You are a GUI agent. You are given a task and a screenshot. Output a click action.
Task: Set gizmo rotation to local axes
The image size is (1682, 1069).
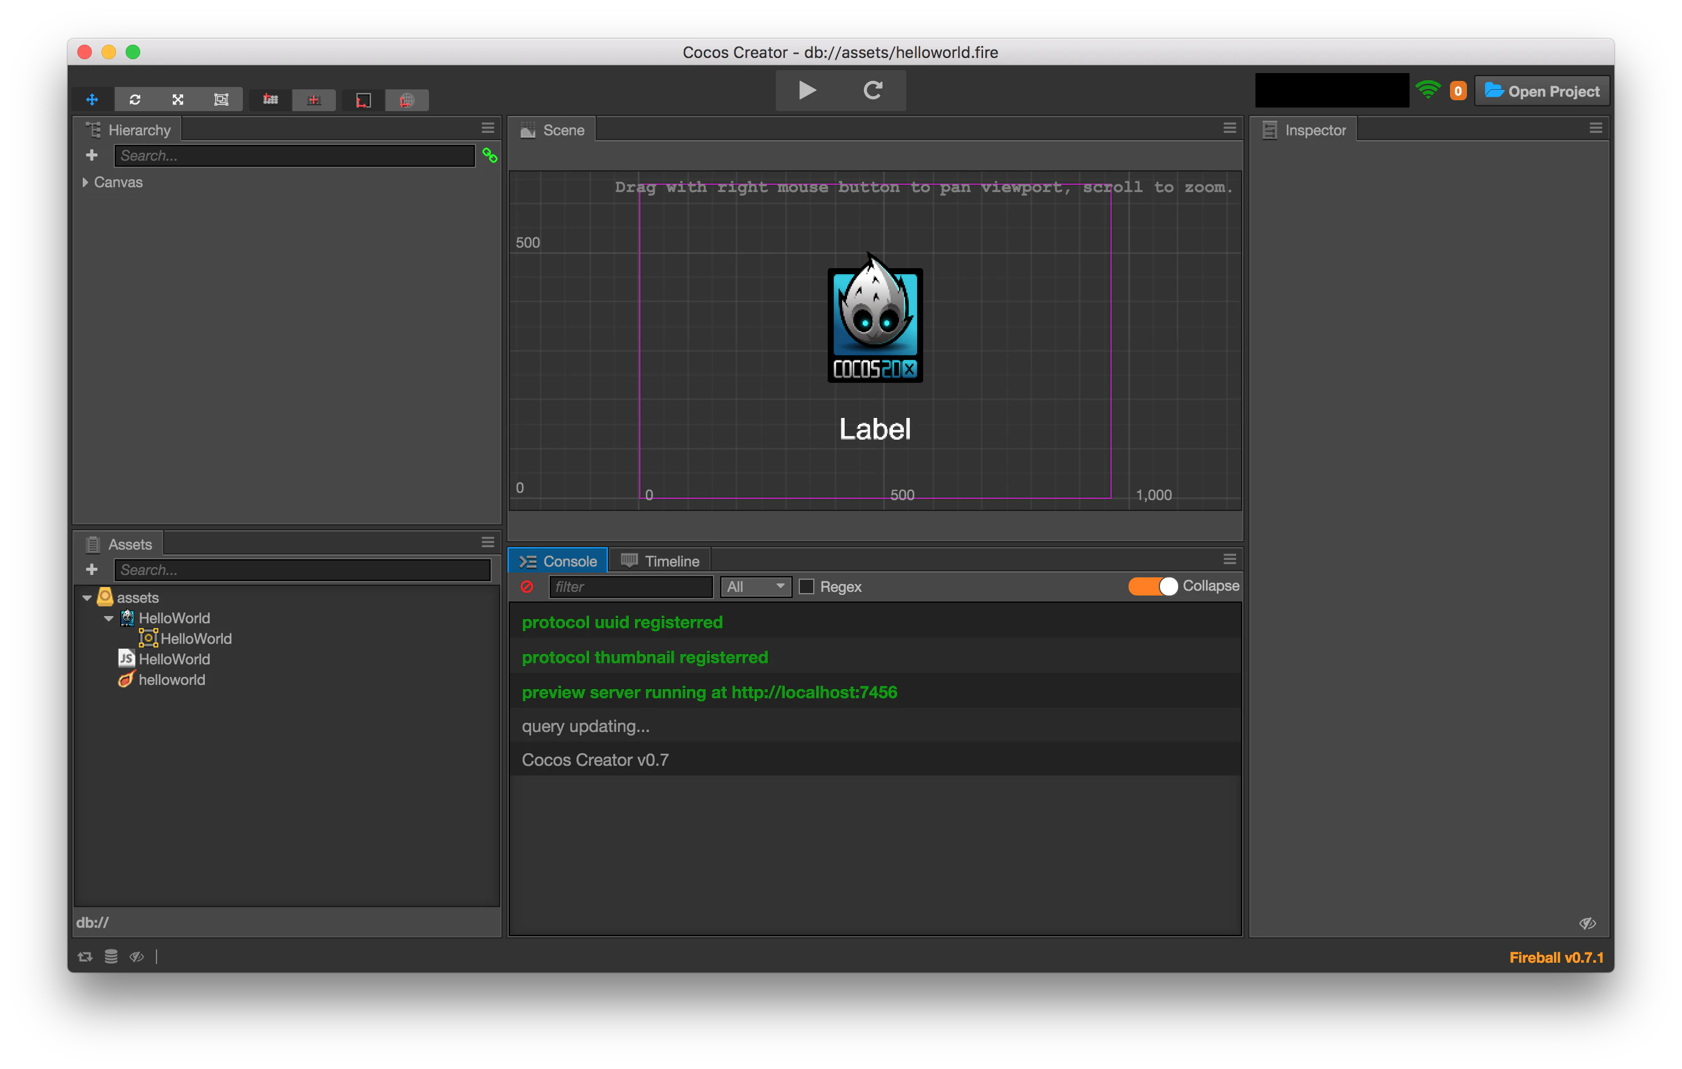pos(363,100)
